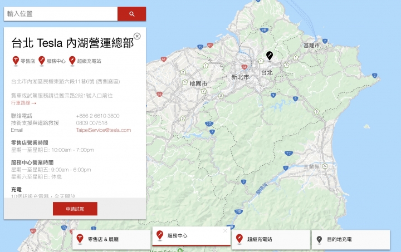The height and width of the screenshot is (252, 401).
Task: Focus the 輸入位置 location input field
Action: [x=61, y=14]
